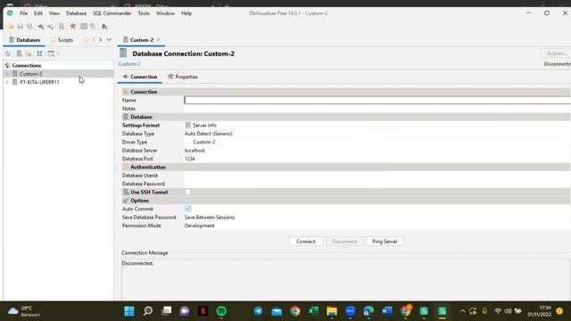Click the Custom-2 breadcrumb link
Screen dimensions: 571x321
129,64
